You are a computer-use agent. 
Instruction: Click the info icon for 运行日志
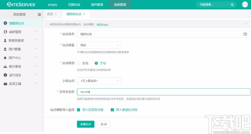click(5, 75)
